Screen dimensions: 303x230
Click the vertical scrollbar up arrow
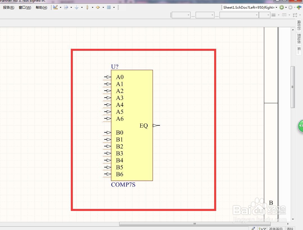click(293, 30)
